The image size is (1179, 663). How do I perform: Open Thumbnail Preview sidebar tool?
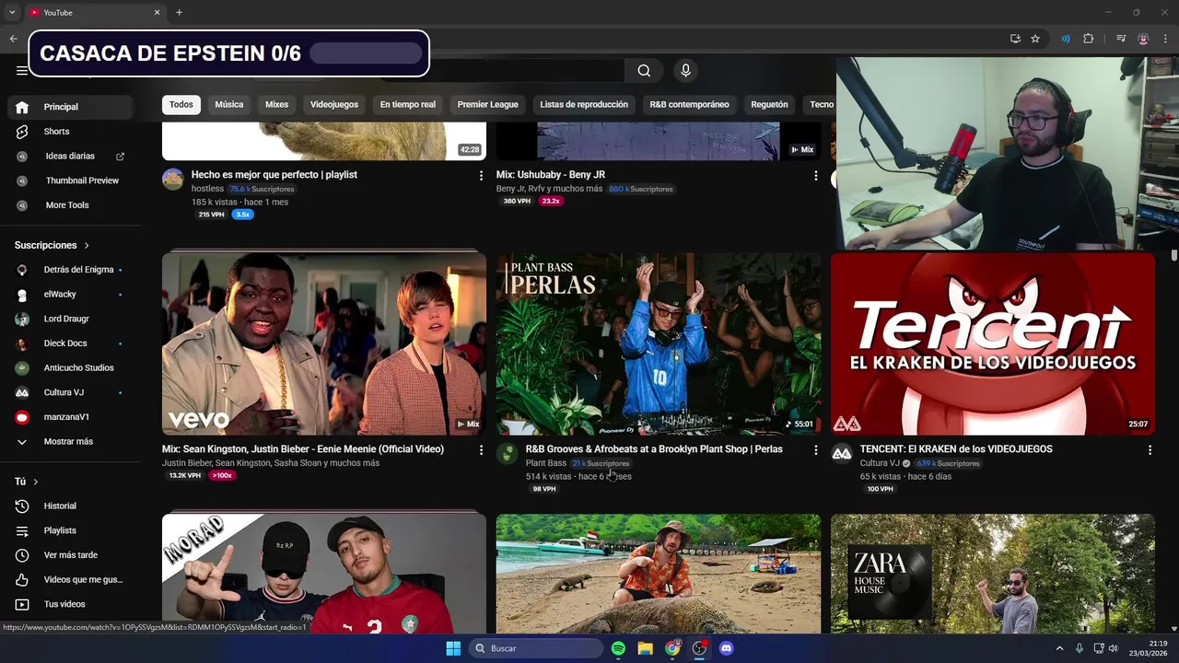pyautogui.click(x=72, y=180)
